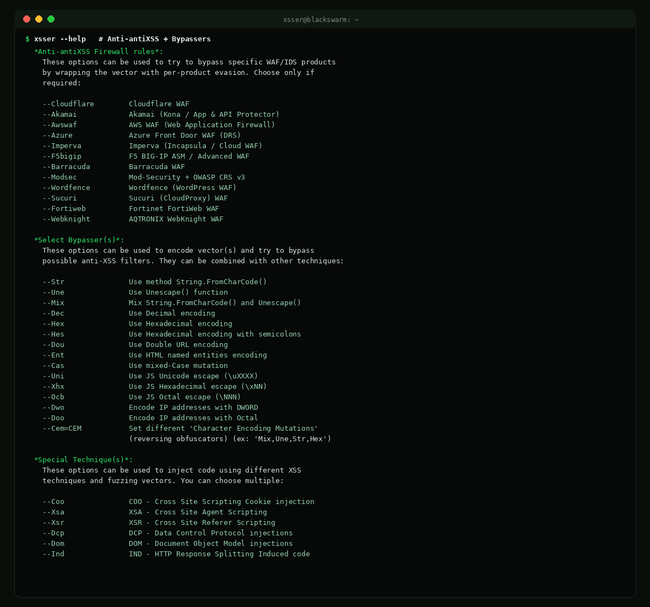The width and height of the screenshot is (650, 607).
Task: Select the --Imperva option text
Action: (x=62, y=145)
